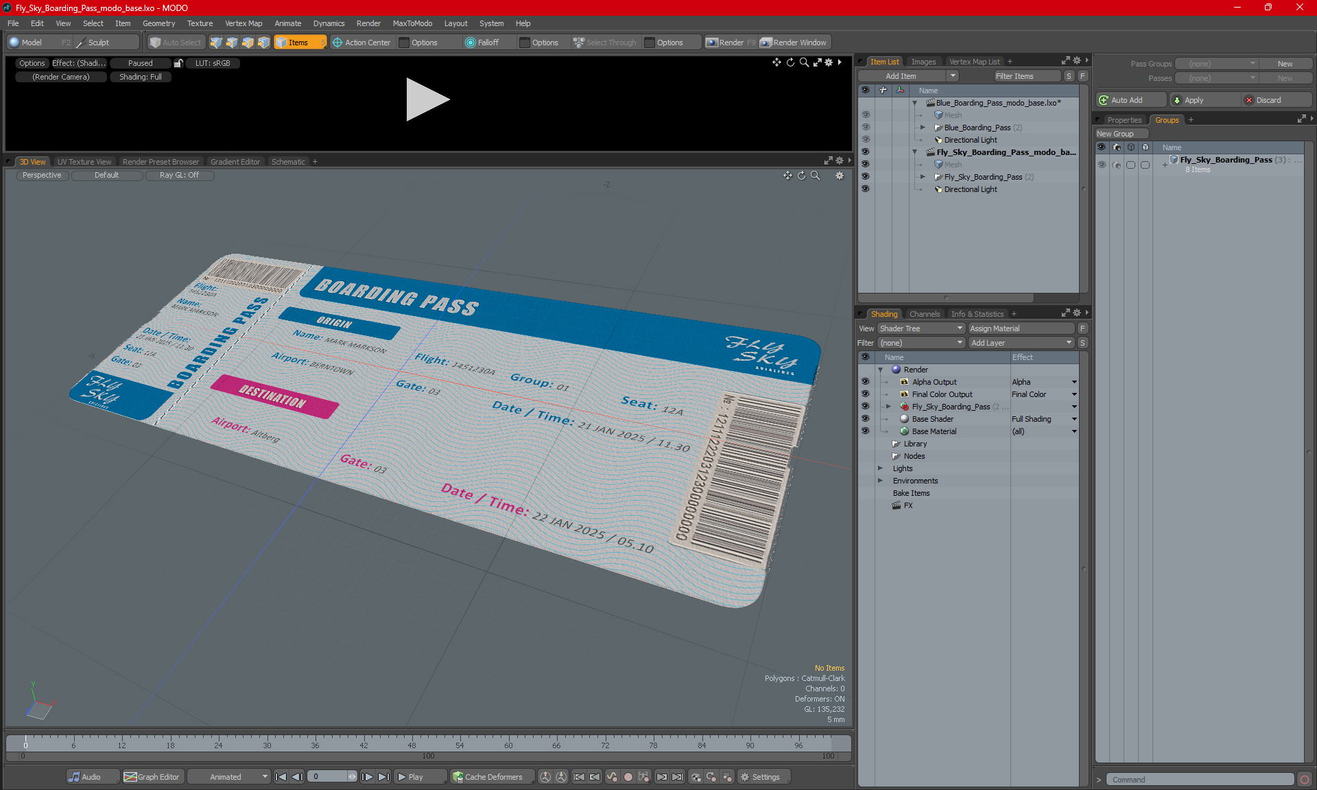
Task: Click the record keyframe circle icon
Action: pos(628,777)
